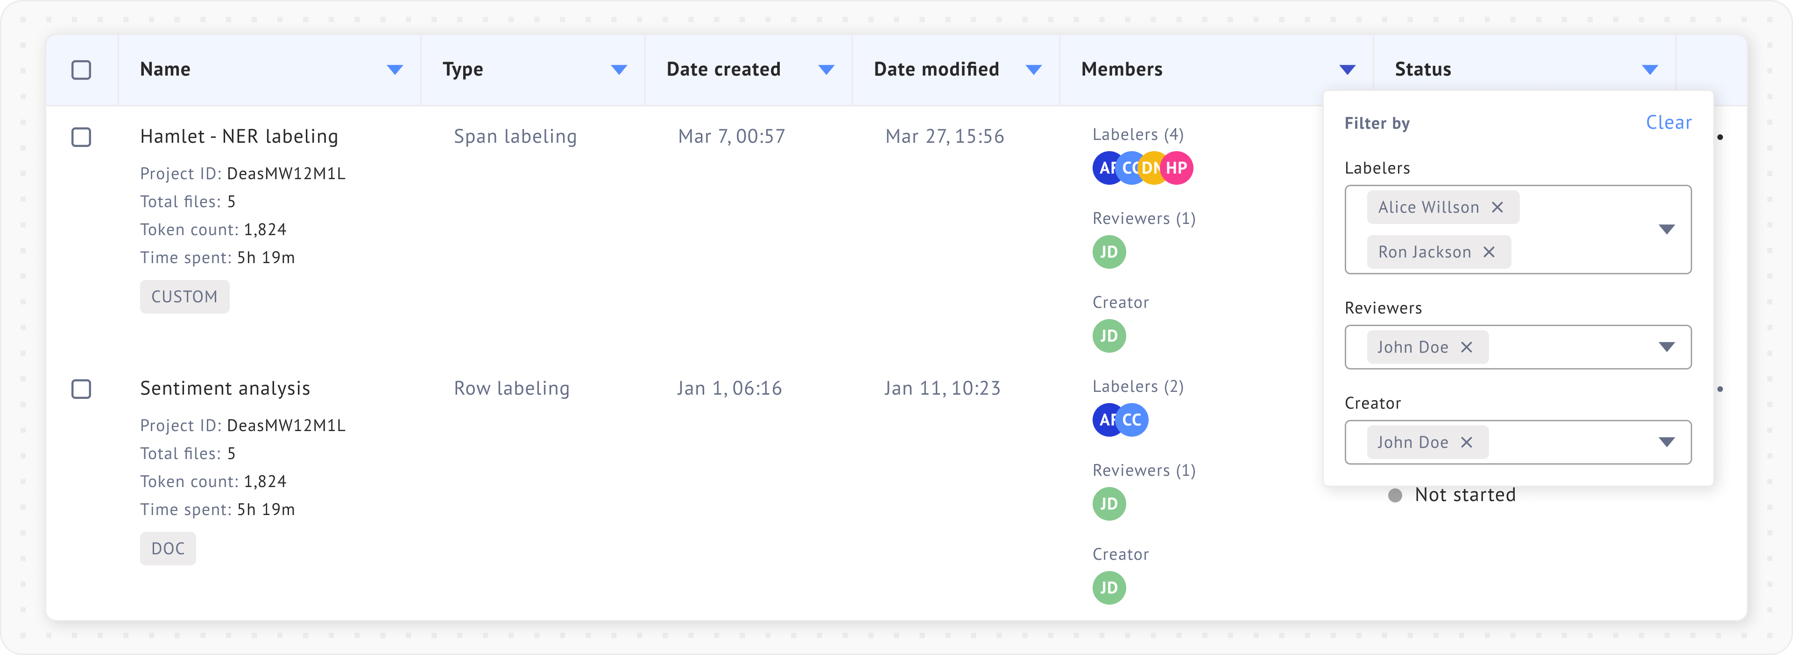Check the Hamlet - NER labeling row checkbox
Viewport: 1793px width, 655px height.
click(81, 137)
